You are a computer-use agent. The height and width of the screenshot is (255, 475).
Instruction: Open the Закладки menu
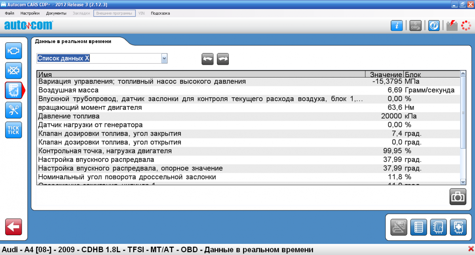click(x=81, y=13)
